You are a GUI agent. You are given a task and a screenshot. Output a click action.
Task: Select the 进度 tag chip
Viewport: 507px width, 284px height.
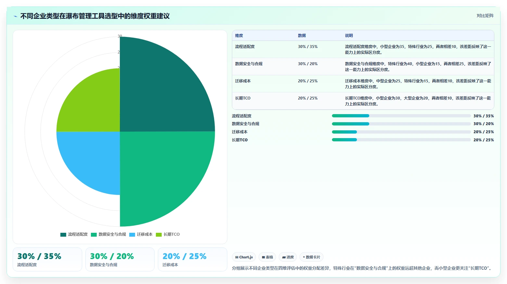[288, 257]
